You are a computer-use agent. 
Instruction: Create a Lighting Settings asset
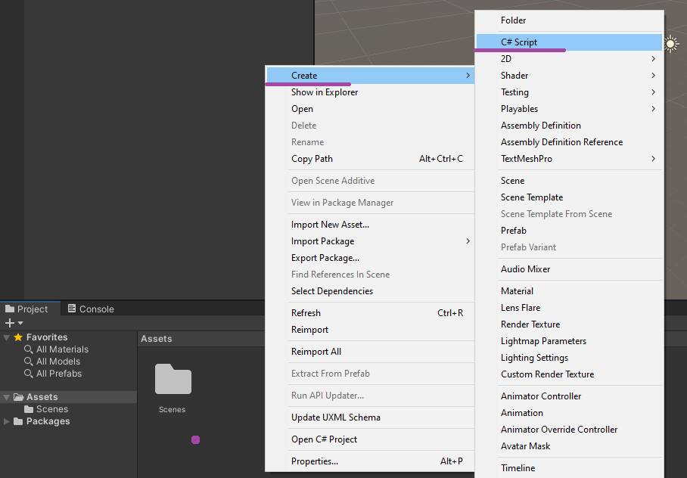[x=569, y=358]
